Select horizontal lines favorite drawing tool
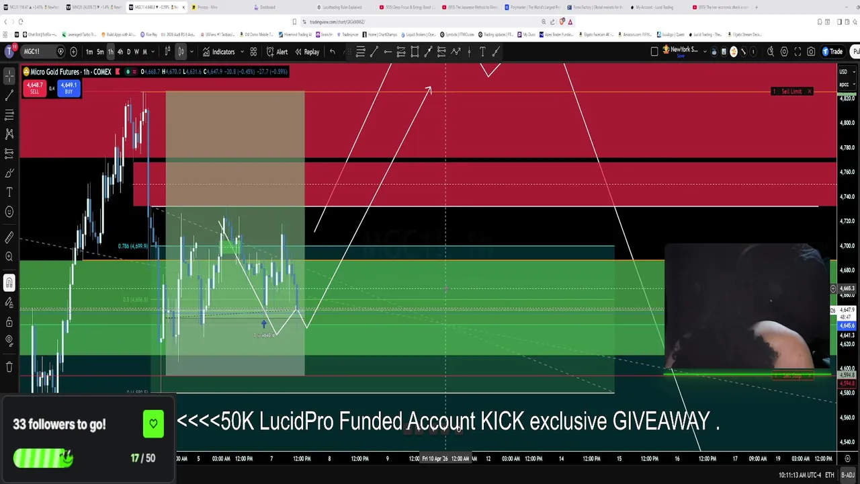The width and height of the screenshot is (860, 484). coord(361,52)
